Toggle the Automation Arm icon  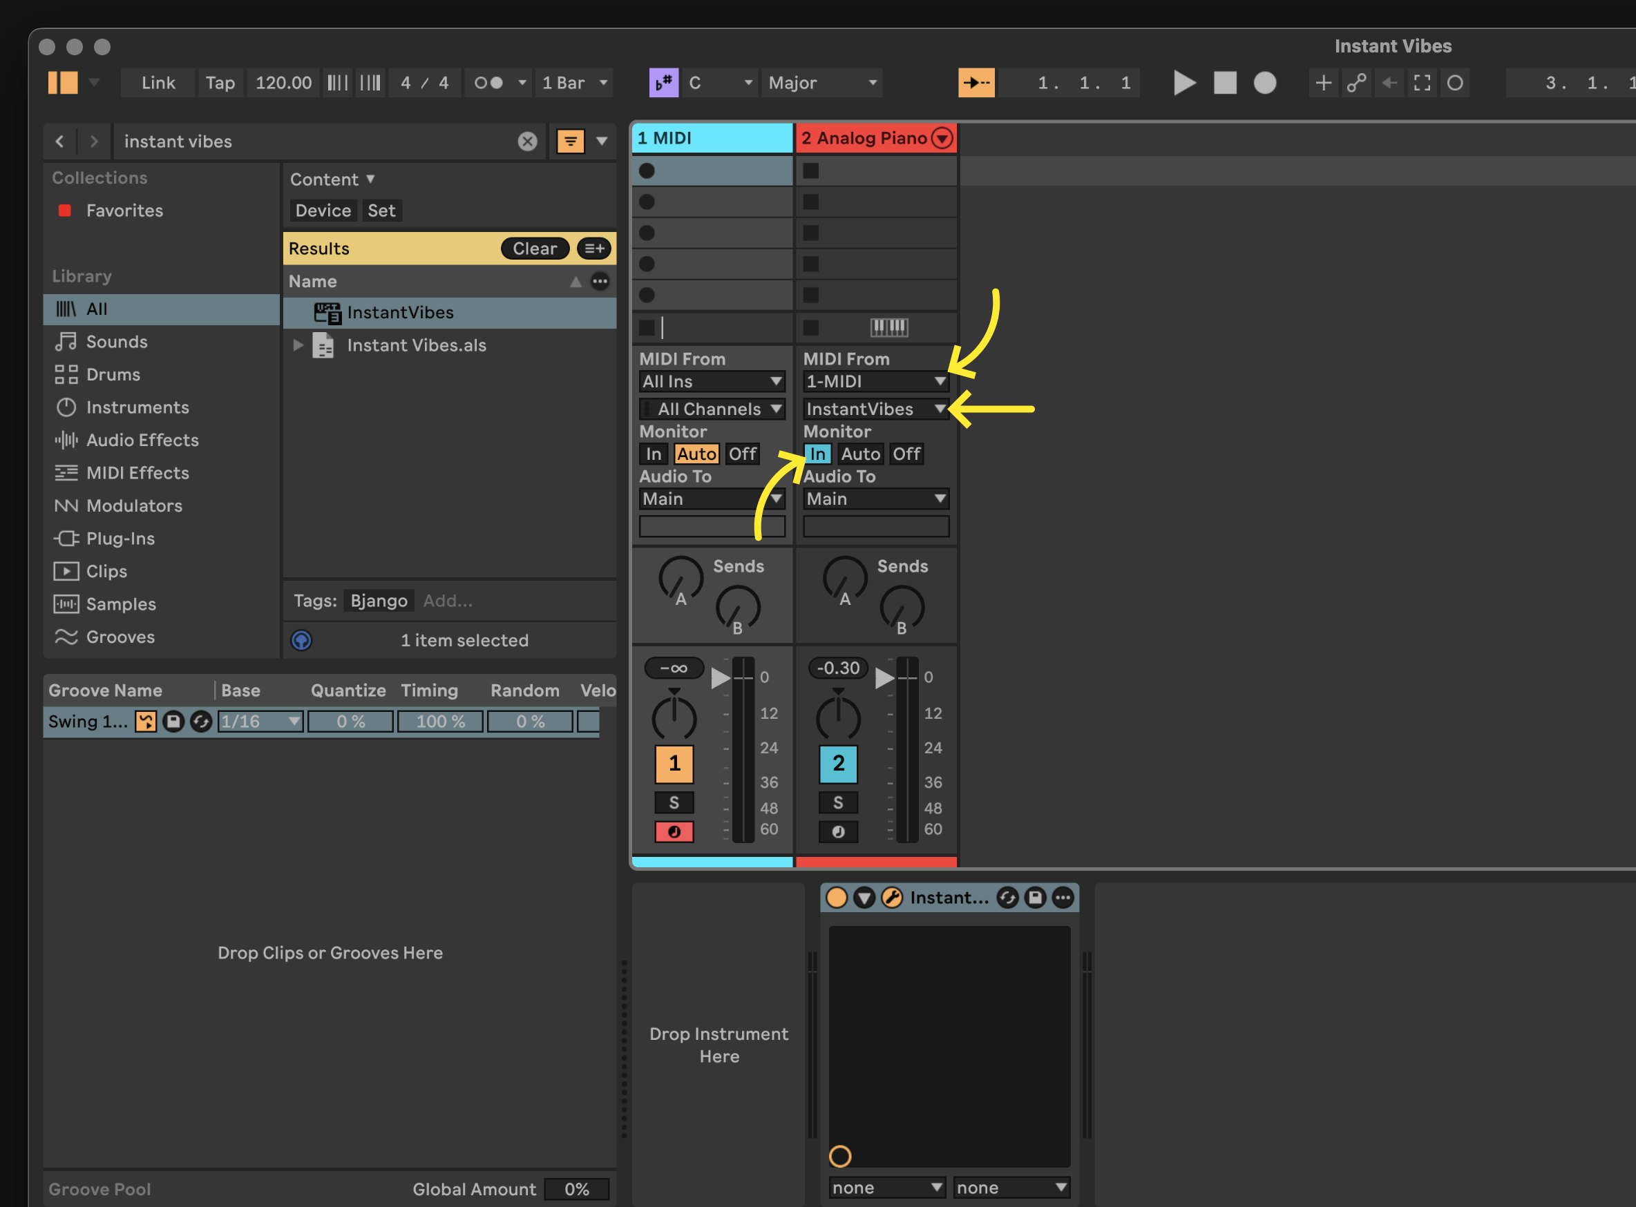pos(1357,83)
